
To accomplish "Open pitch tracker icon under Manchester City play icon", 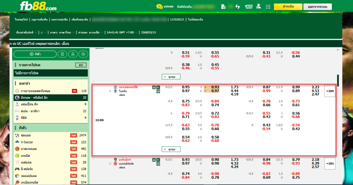I will point(158,91).
